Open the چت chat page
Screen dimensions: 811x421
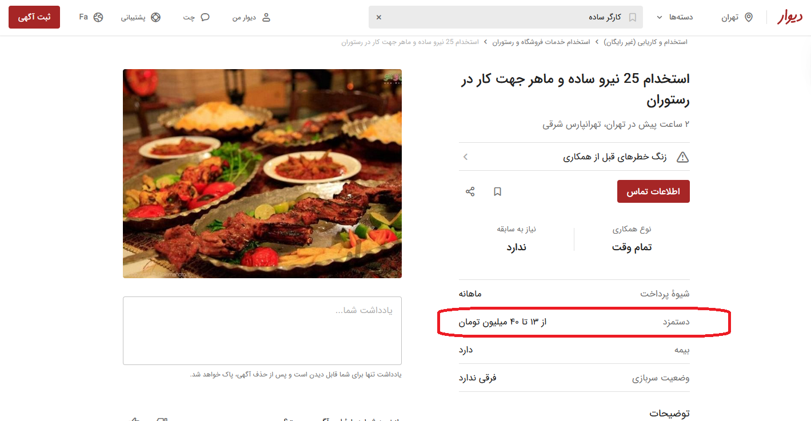pos(197,17)
